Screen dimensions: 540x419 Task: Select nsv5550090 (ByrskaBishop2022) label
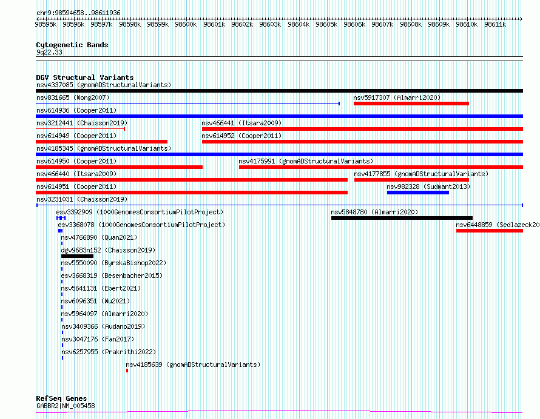tap(113, 263)
